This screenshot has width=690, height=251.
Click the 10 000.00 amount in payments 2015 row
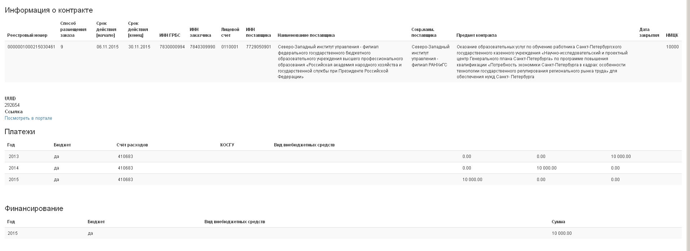[x=472, y=180]
